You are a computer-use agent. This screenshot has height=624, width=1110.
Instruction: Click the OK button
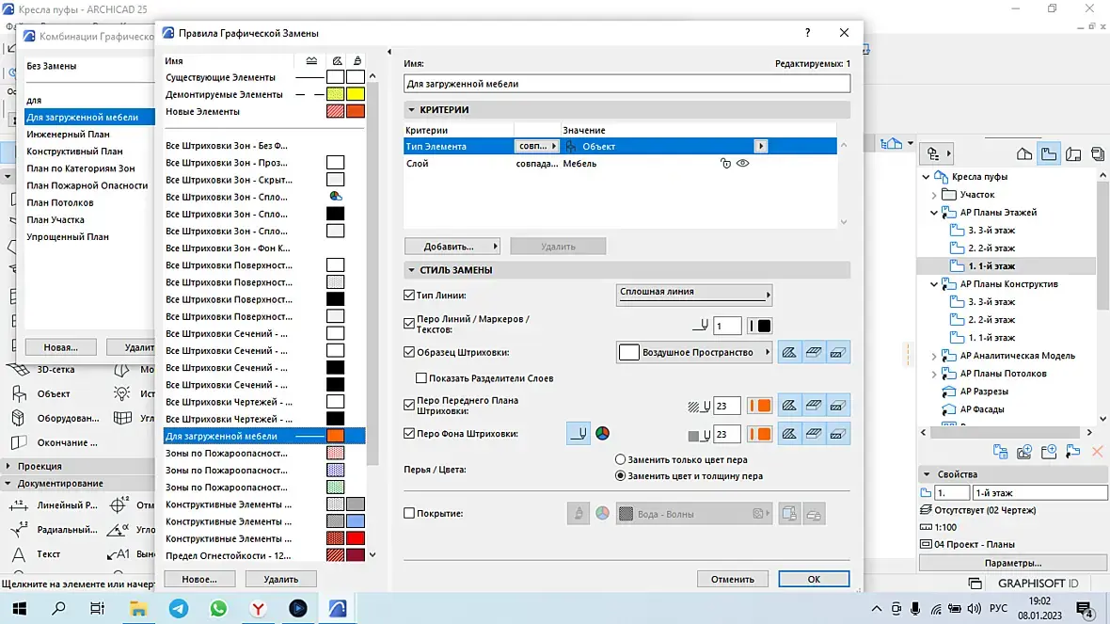pos(814,580)
